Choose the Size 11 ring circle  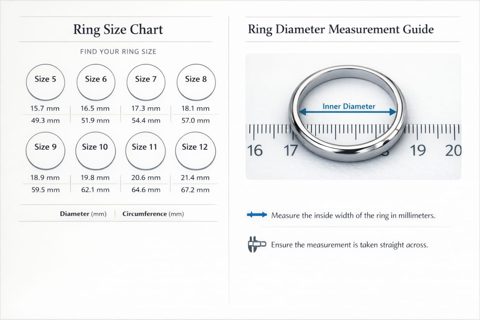pyautogui.click(x=145, y=150)
